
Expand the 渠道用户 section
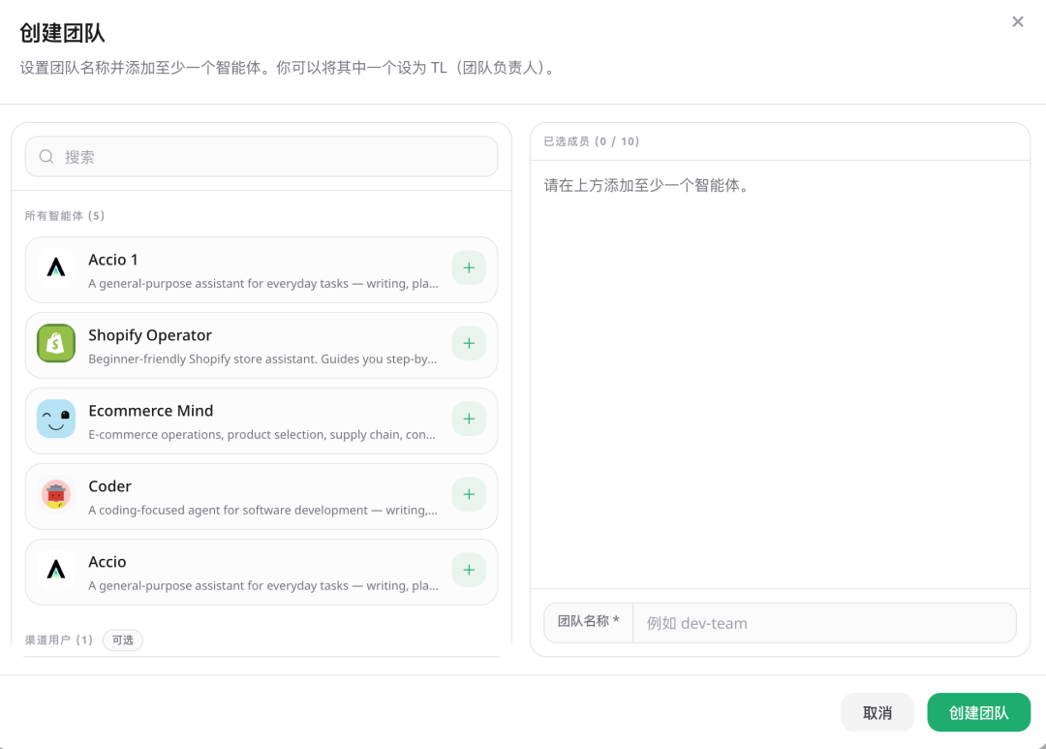[59, 640]
